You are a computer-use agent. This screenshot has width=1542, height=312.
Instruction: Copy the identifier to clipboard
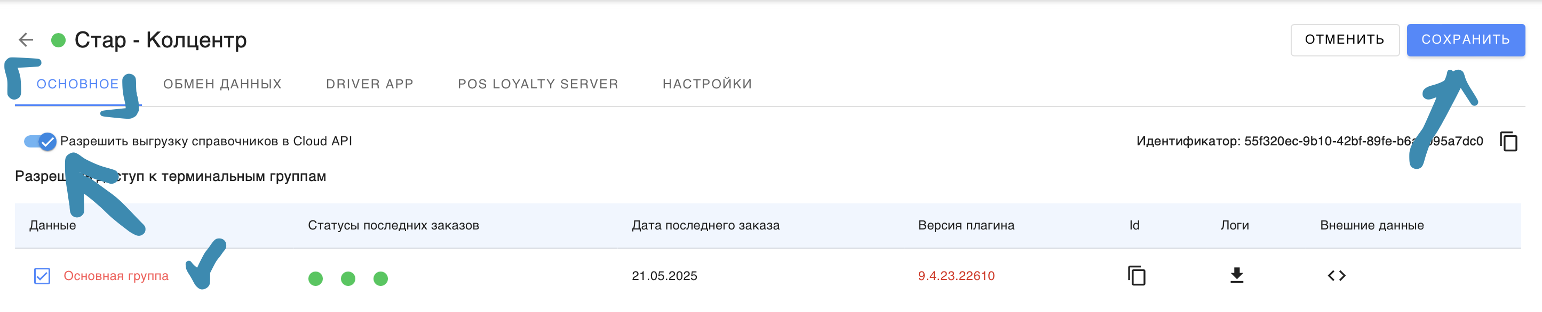1508,142
